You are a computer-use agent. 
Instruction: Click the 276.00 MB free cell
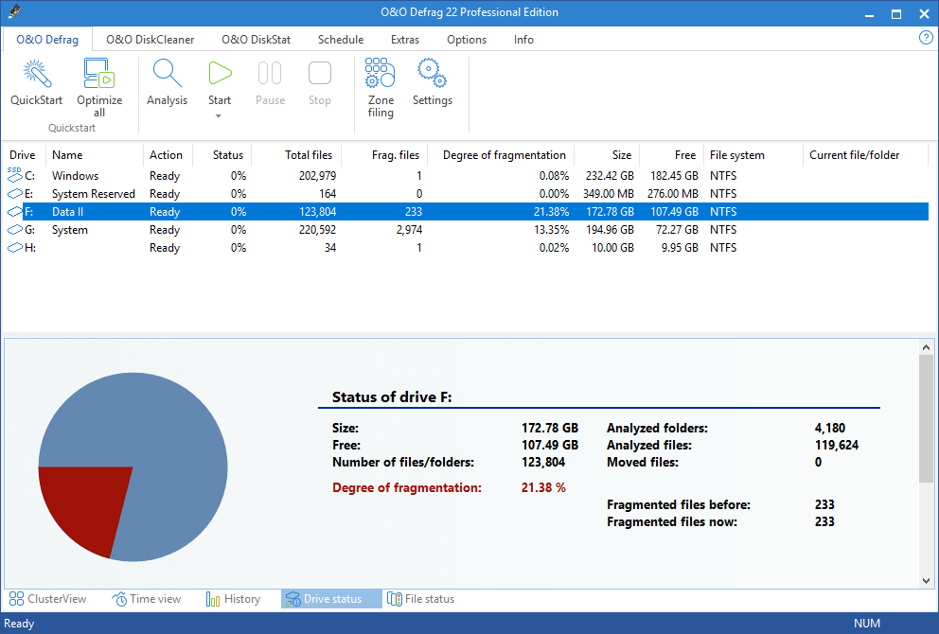(672, 194)
